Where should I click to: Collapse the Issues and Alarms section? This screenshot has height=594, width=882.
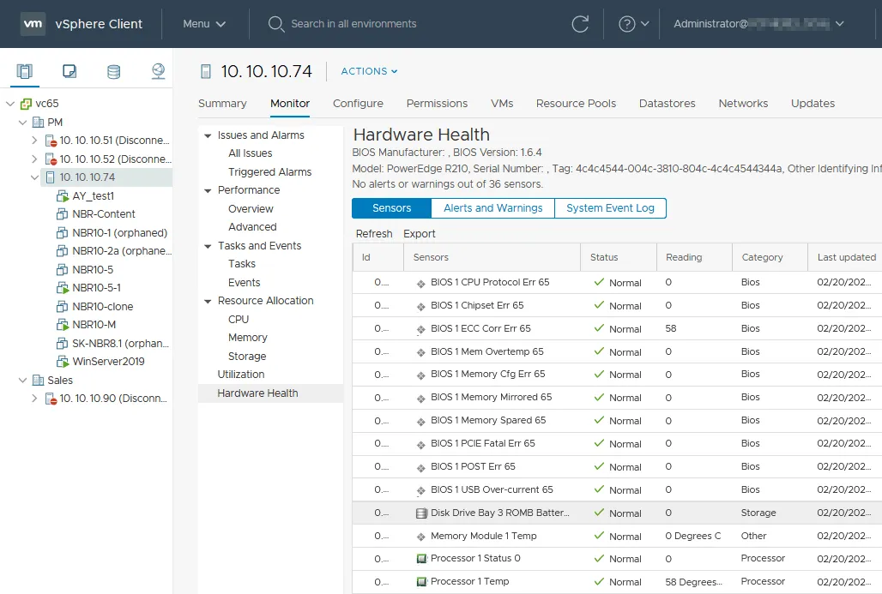208,135
